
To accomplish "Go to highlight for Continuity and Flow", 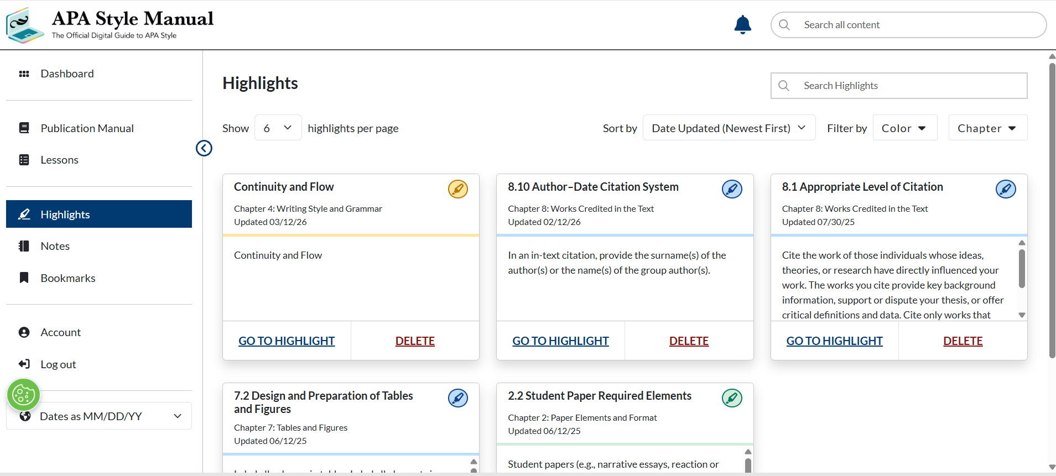I will tap(287, 341).
